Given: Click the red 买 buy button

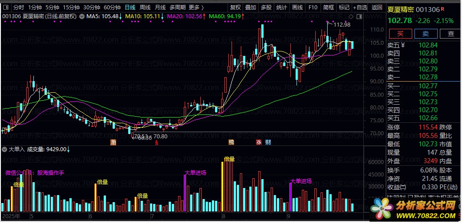Looking at the screenshot, I should (x=400, y=34).
